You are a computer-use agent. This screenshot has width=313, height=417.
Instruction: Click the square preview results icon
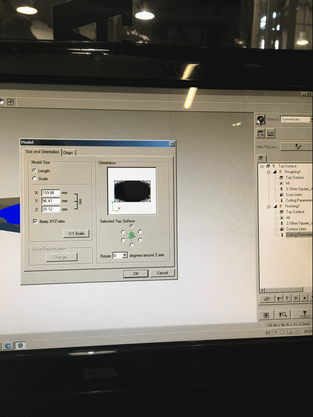click(x=266, y=315)
